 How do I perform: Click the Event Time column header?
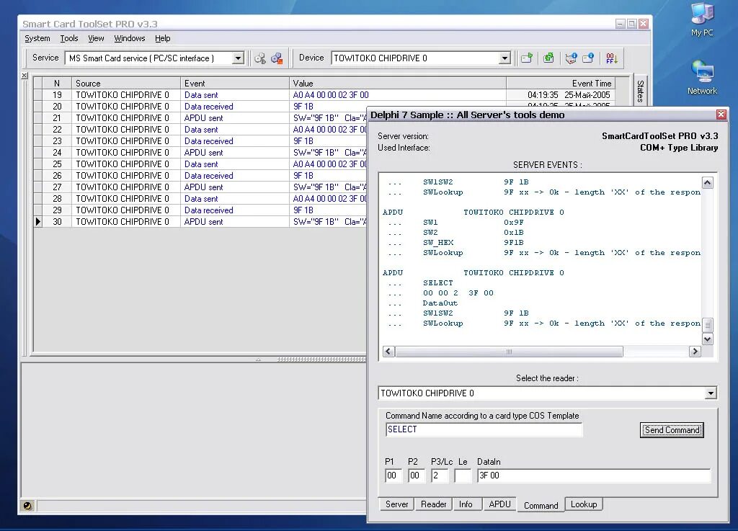[x=561, y=84]
